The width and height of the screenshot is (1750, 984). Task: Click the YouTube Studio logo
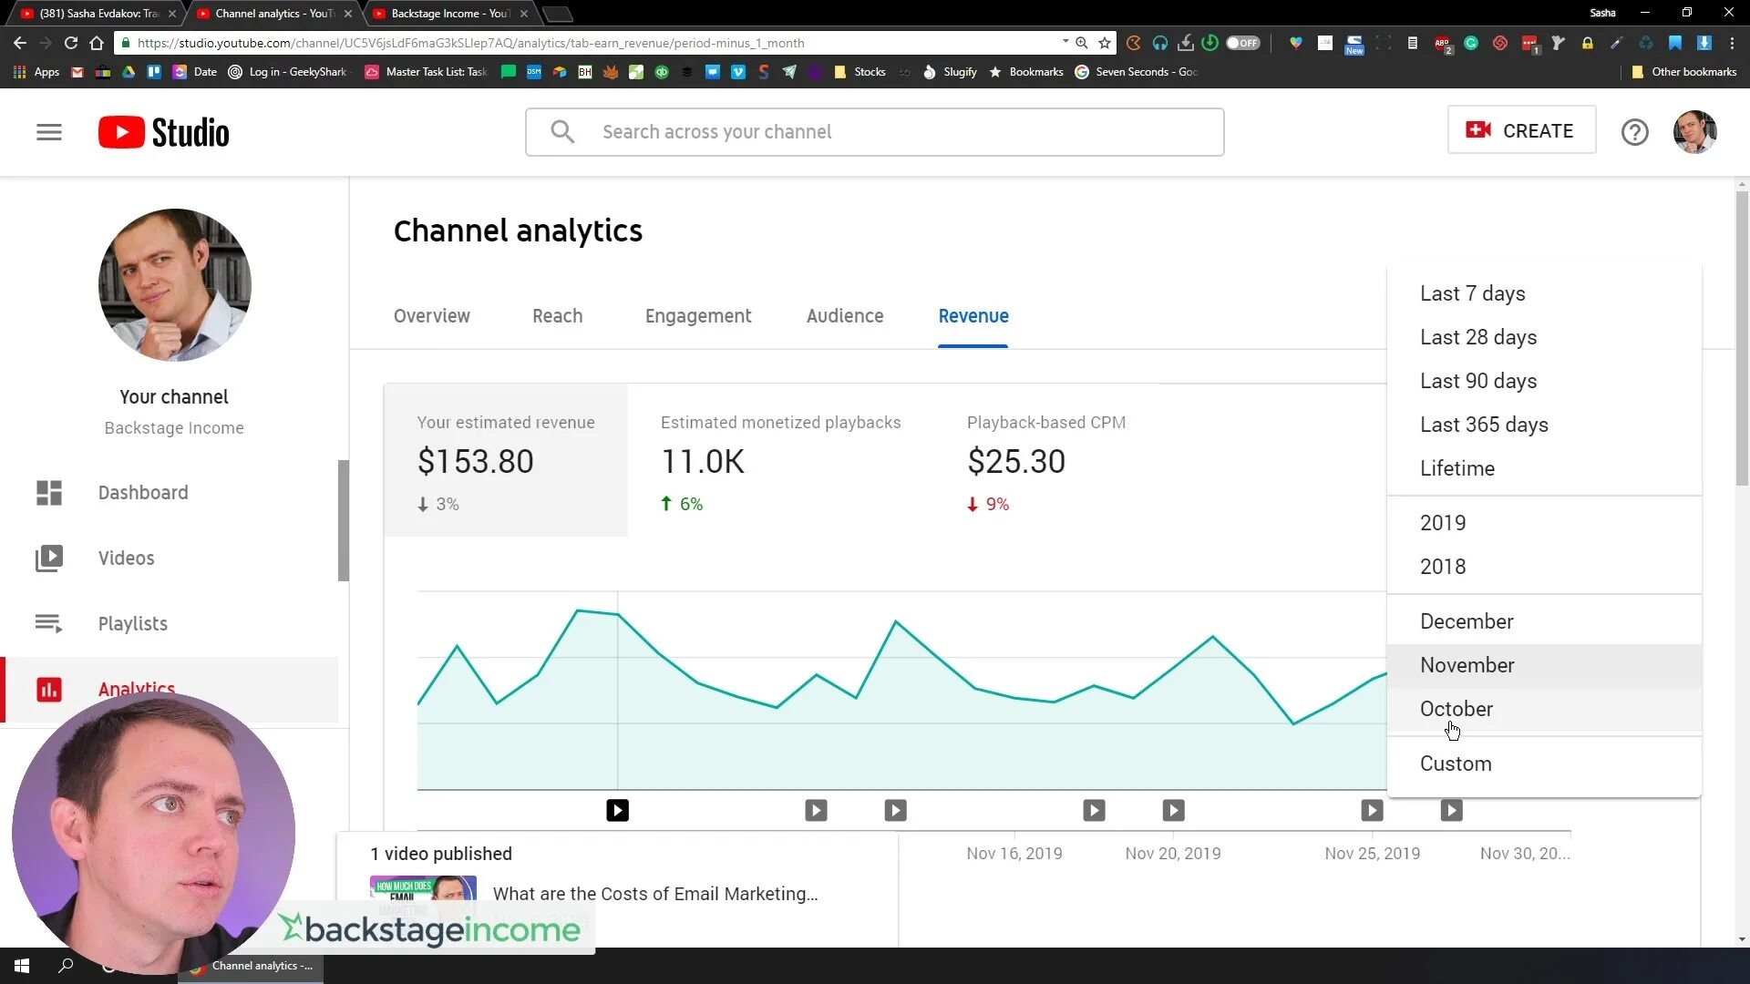164,132
